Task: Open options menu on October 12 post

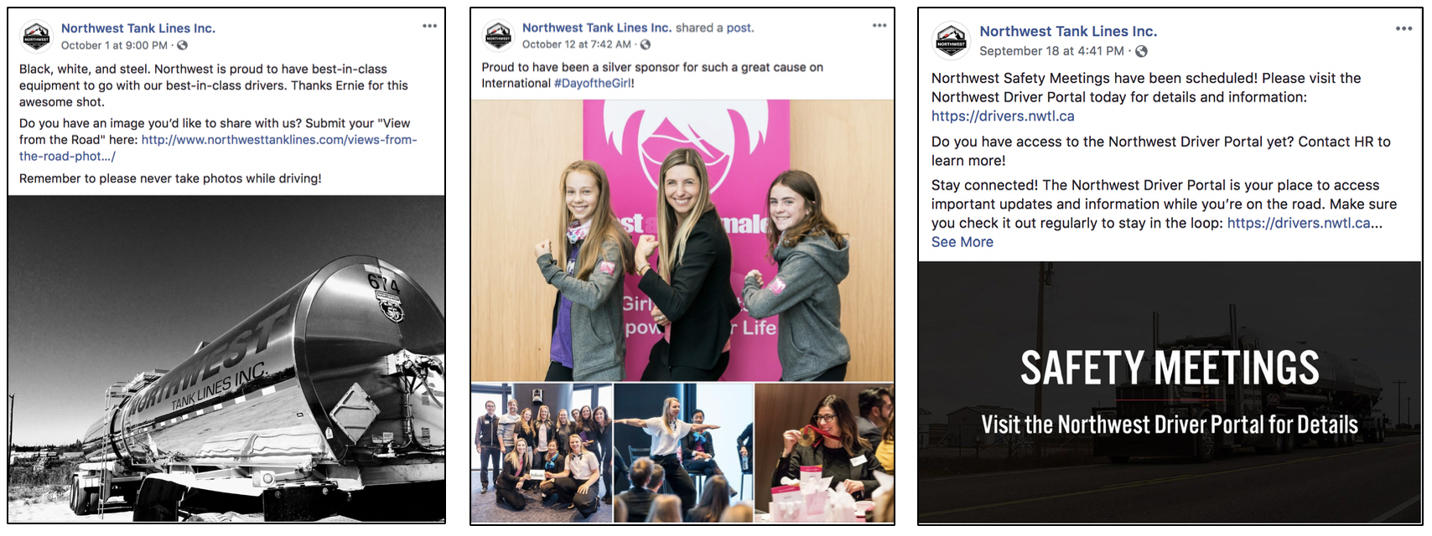Action: tap(879, 25)
